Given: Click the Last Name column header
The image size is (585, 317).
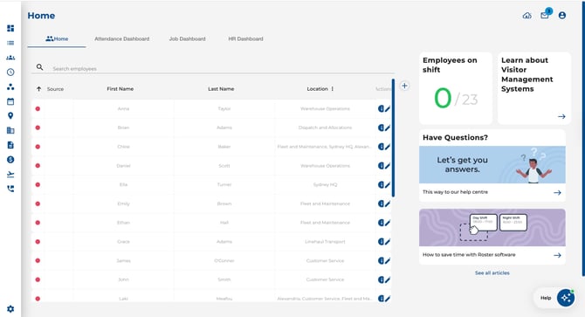Looking at the screenshot, I should tap(221, 89).
